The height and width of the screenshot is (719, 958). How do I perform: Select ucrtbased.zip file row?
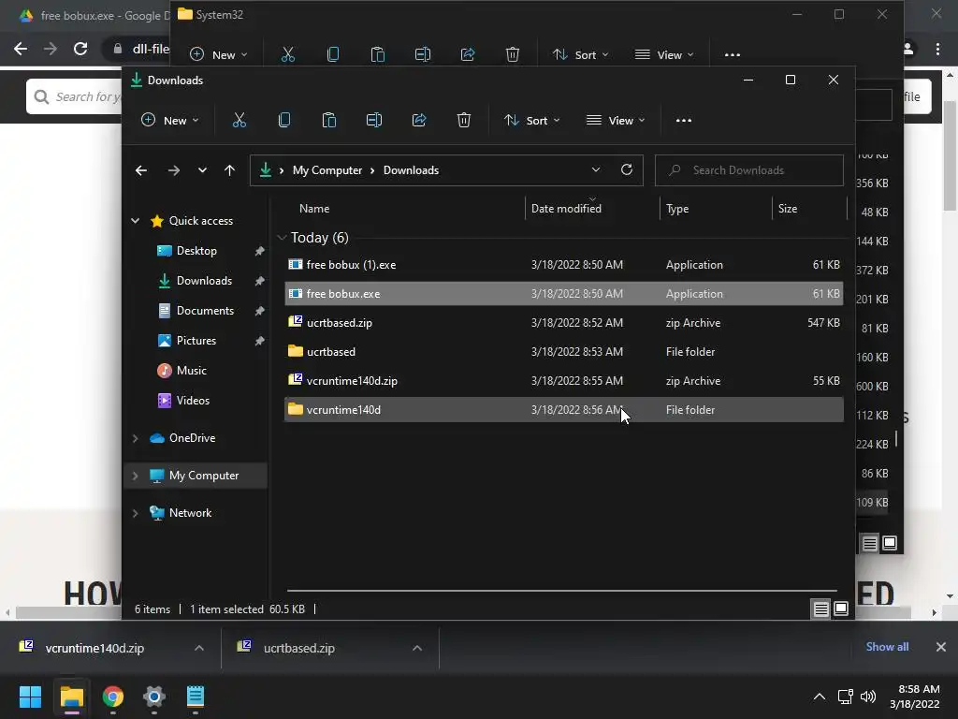point(564,323)
